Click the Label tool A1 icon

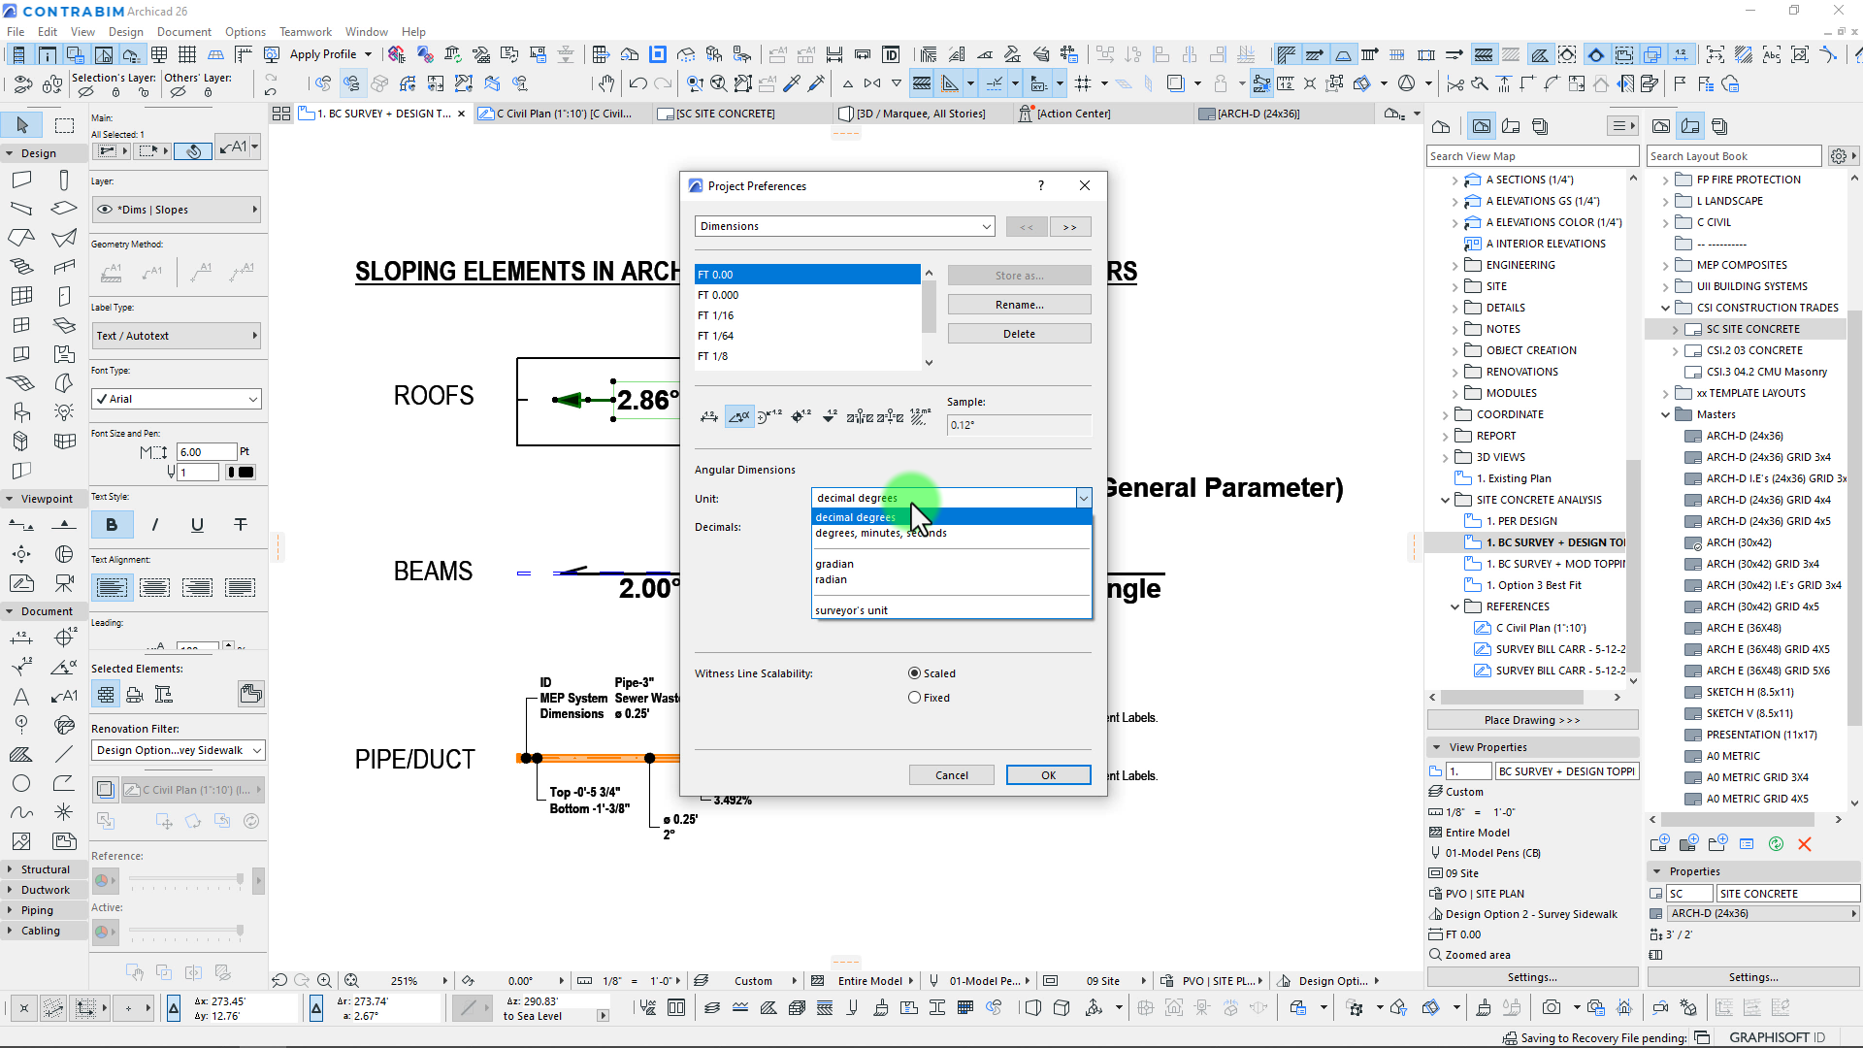coord(64,696)
